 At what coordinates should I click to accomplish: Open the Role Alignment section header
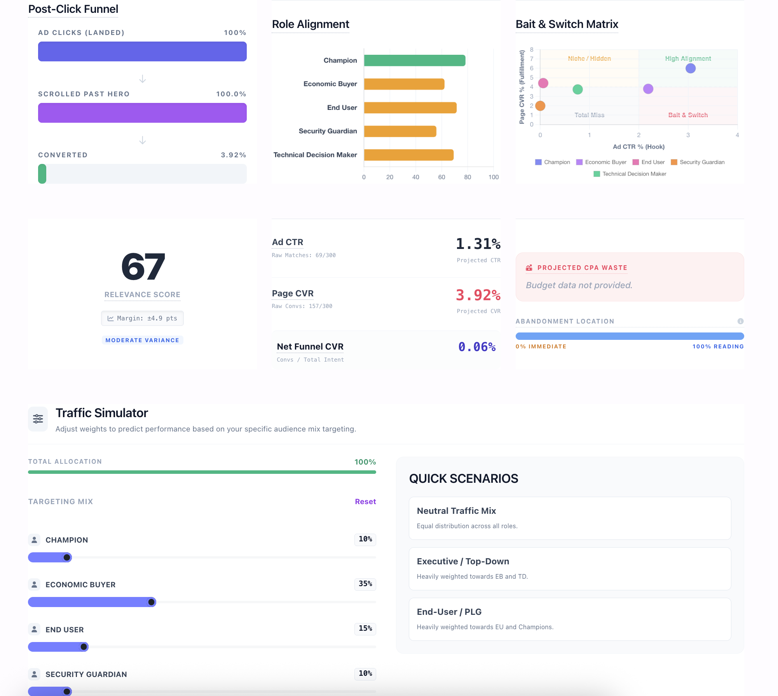[310, 24]
